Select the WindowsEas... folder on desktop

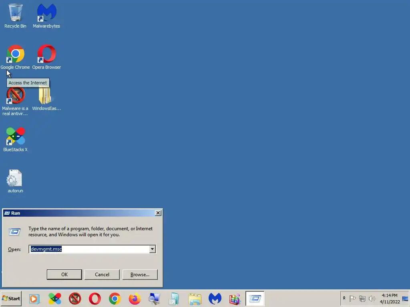tap(46, 99)
